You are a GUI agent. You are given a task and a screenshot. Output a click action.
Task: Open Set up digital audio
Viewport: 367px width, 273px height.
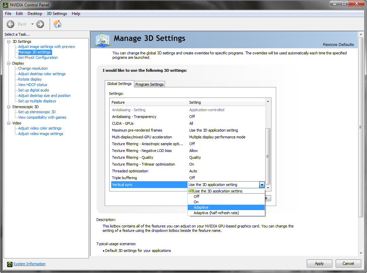[x=33, y=90]
